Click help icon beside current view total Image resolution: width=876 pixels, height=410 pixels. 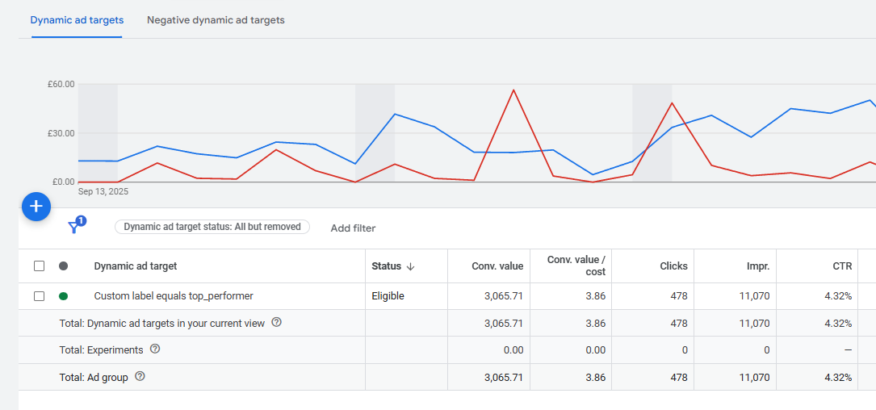coord(277,323)
